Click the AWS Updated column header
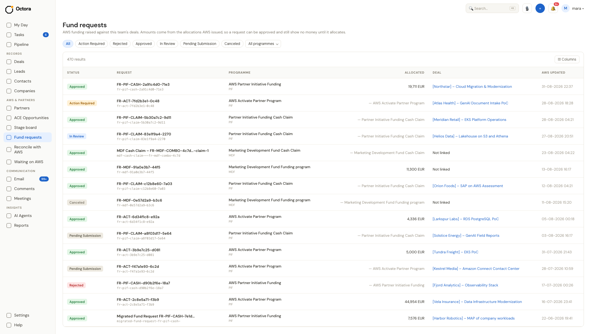The image size is (591, 334). pyautogui.click(x=553, y=73)
